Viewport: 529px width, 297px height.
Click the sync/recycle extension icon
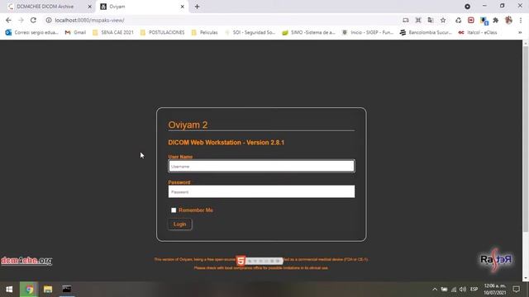458,20
